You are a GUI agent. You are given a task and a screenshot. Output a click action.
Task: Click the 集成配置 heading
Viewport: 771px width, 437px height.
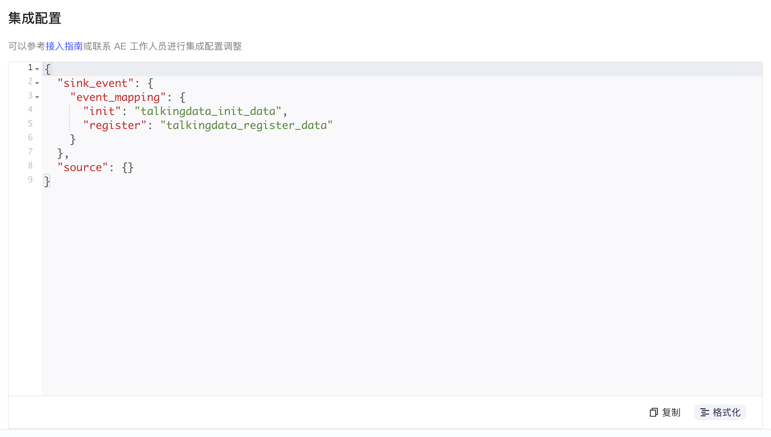point(34,18)
